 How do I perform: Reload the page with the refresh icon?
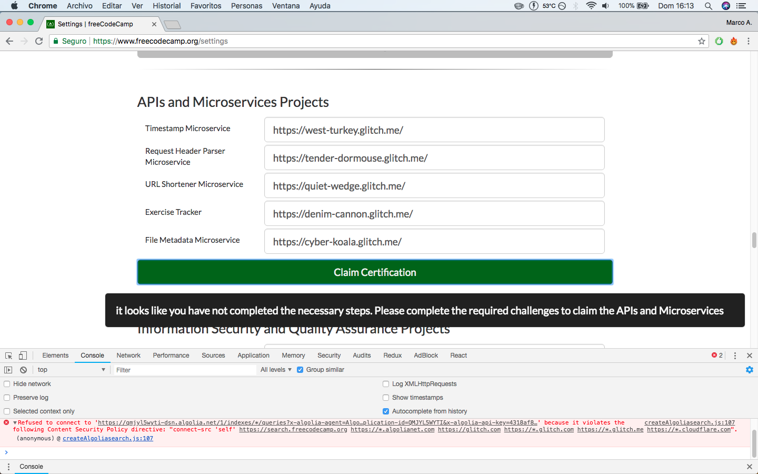click(x=39, y=41)
